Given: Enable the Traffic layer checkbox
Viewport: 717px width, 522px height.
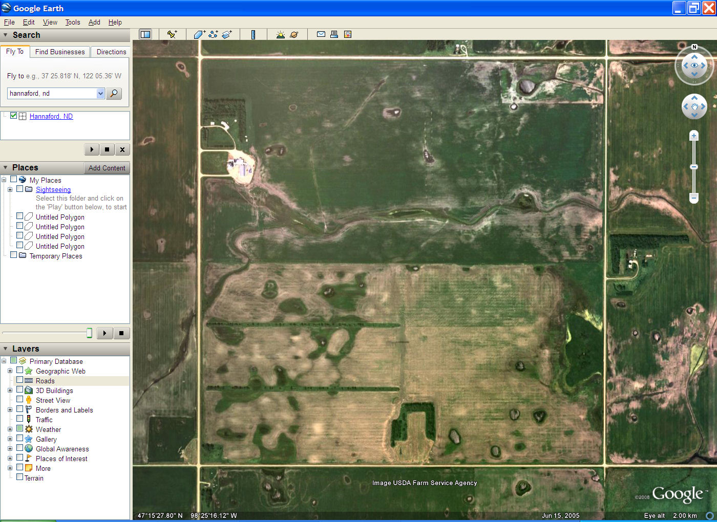Looking at the screenshot, I should click(x=19, y=419).
